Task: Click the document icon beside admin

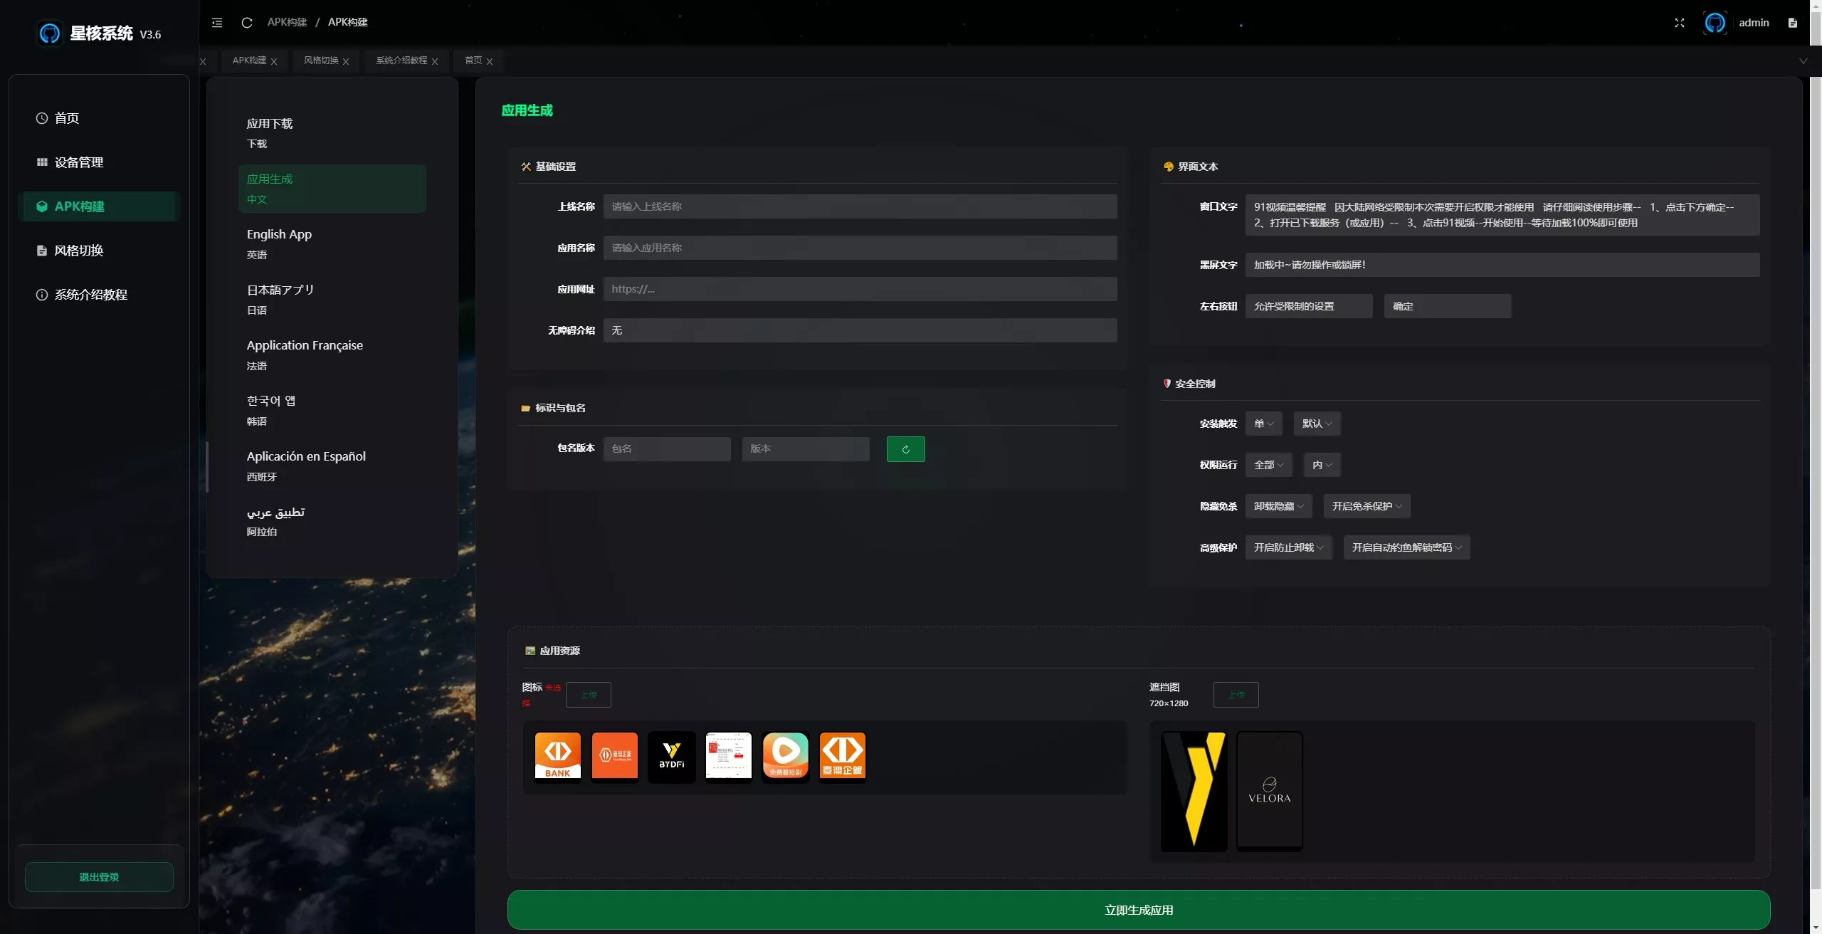Action: pos(1793,23)
